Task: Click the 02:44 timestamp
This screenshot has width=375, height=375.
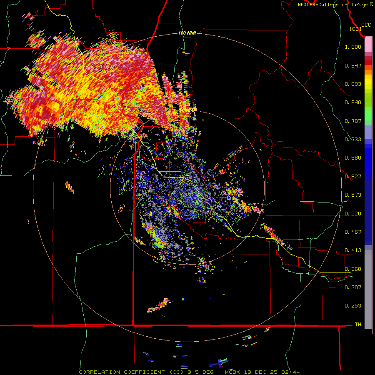Action: click(290, 372)
